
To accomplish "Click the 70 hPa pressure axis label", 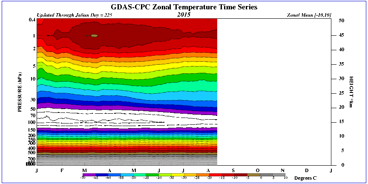I will click(33, 115).
